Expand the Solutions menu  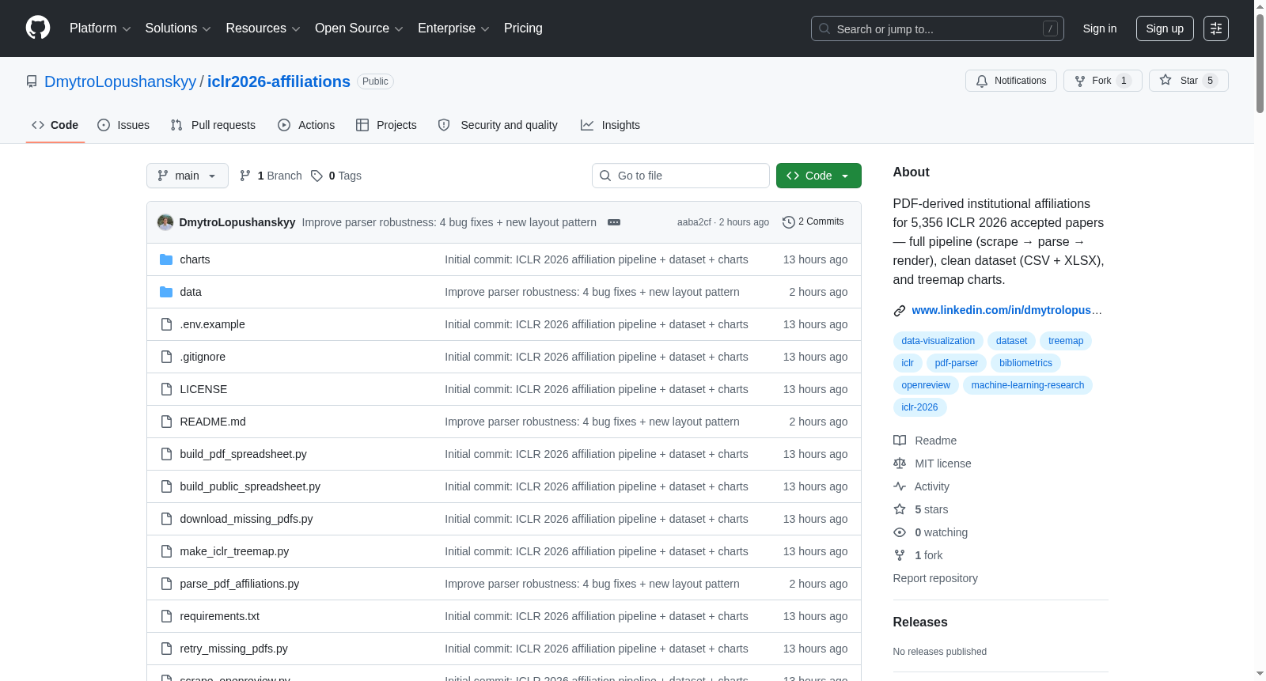[x=178, y=28]
